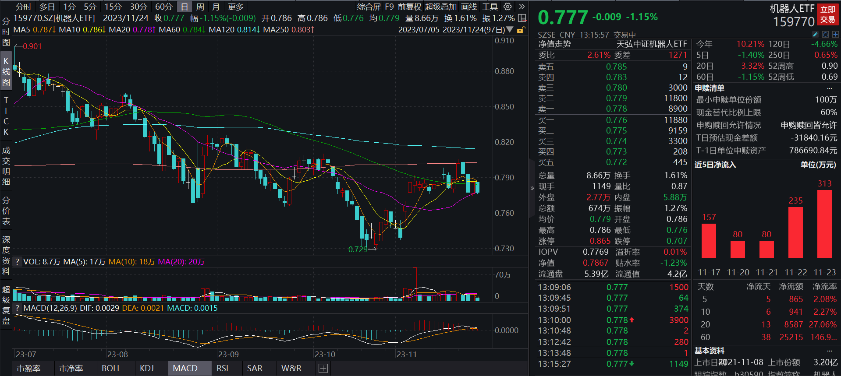841x376 pixels.
Task: Expand 申赎清单 section ellipsis
Action: pos(829,88)
